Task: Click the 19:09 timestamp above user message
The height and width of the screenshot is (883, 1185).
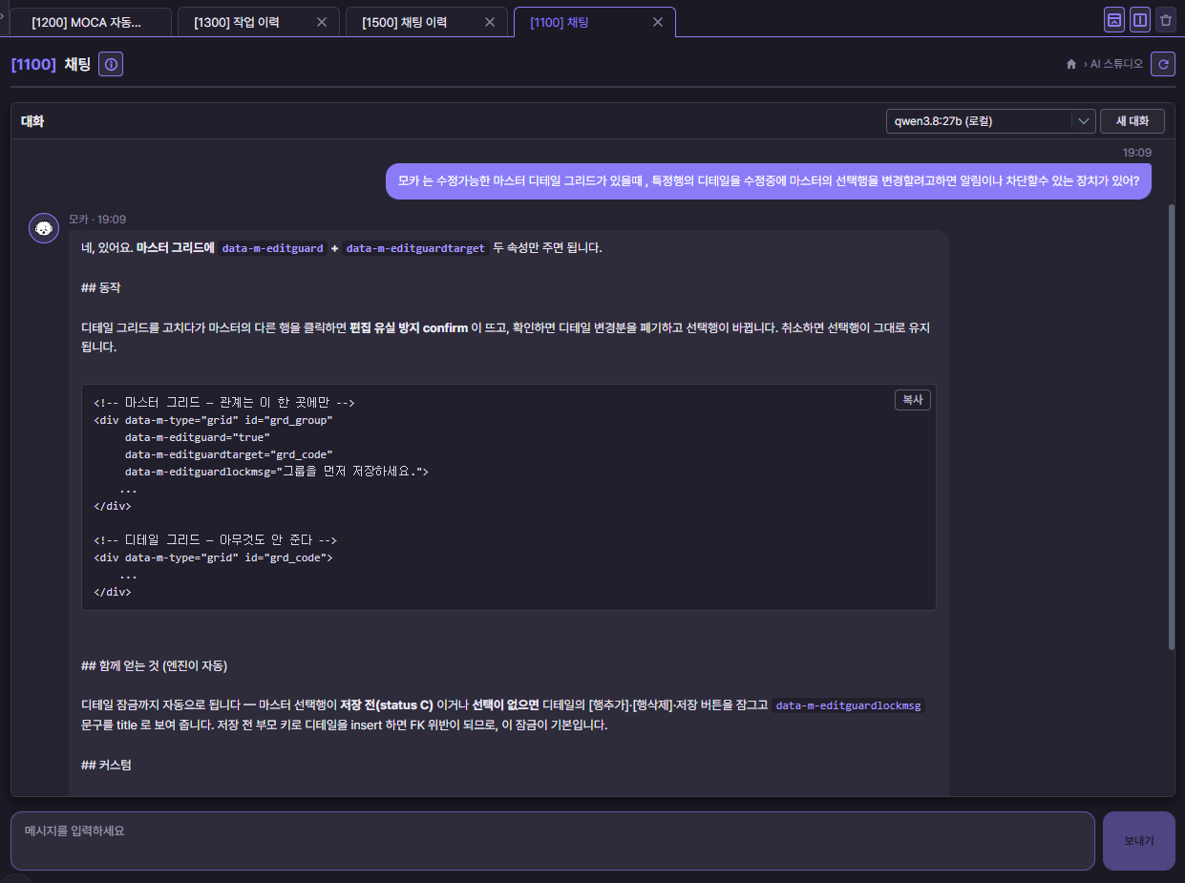Action: click(1136, 153)
